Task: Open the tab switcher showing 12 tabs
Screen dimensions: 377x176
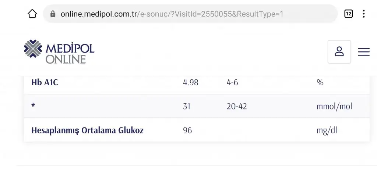Action: point(348,14)
